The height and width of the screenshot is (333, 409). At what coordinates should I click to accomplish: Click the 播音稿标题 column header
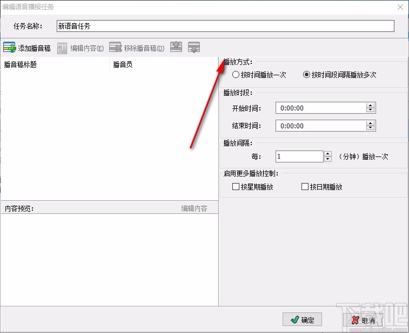[x=55, y=64]
